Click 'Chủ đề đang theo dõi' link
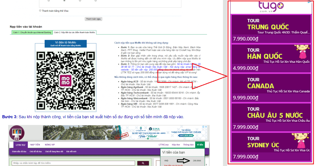This screenshot has width=315, height=166. coord(54,152)
